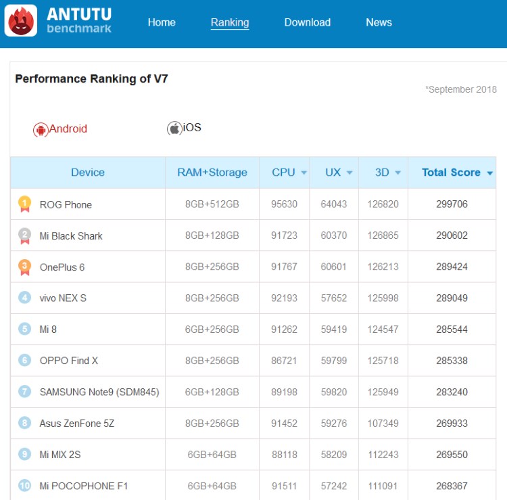The image size is (507, 500).
Task: Click 3D score 107349
Action: coord(383,424)
